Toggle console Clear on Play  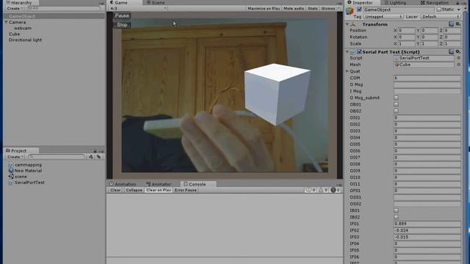159,190
